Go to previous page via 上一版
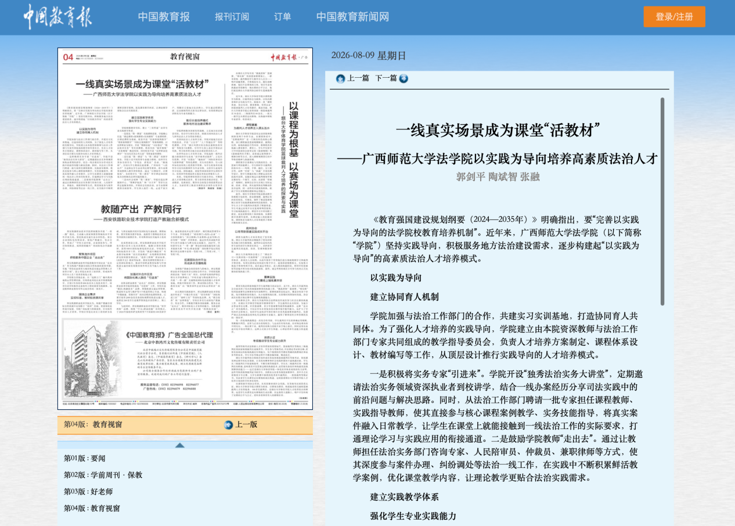735x526 pixels. click(246, 425)
